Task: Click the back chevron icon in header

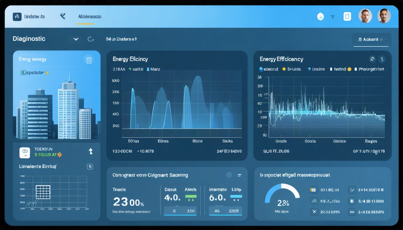Action: (63, 16)
